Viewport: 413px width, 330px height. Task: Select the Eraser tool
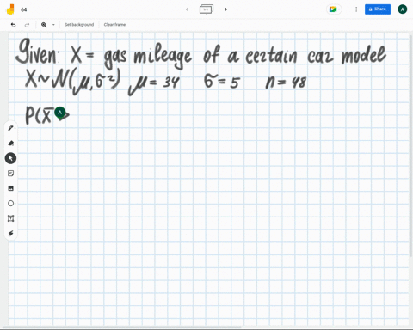coord(11,143)
